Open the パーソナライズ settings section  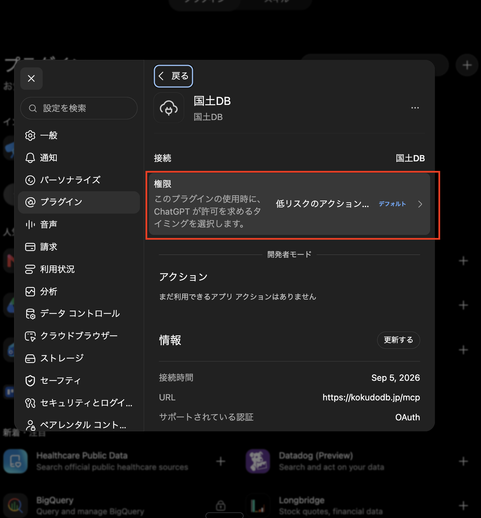(79, 180)
